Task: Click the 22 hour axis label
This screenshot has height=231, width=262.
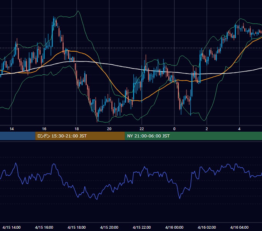Action: click(142, 129)
